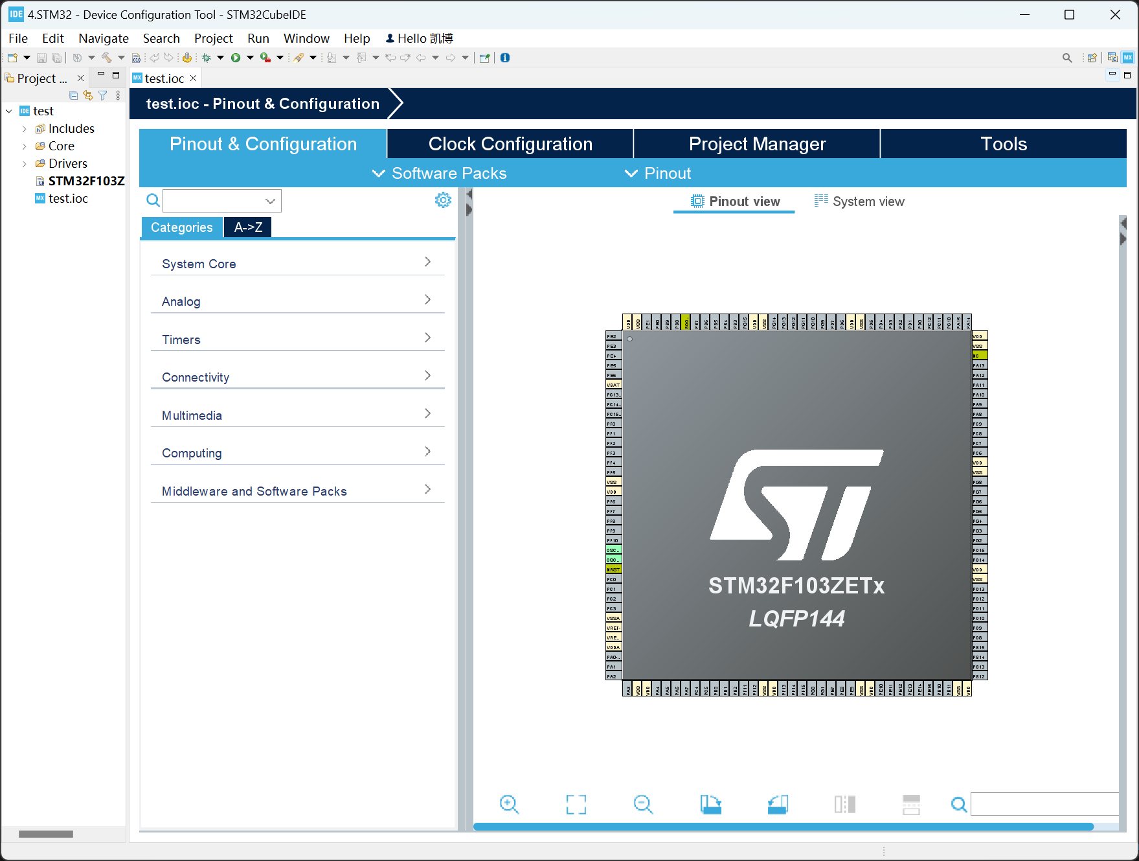Select the Categories tab

pos(181,227)
